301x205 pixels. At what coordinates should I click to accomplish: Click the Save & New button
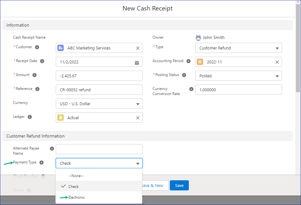click(x=155, y=185)
